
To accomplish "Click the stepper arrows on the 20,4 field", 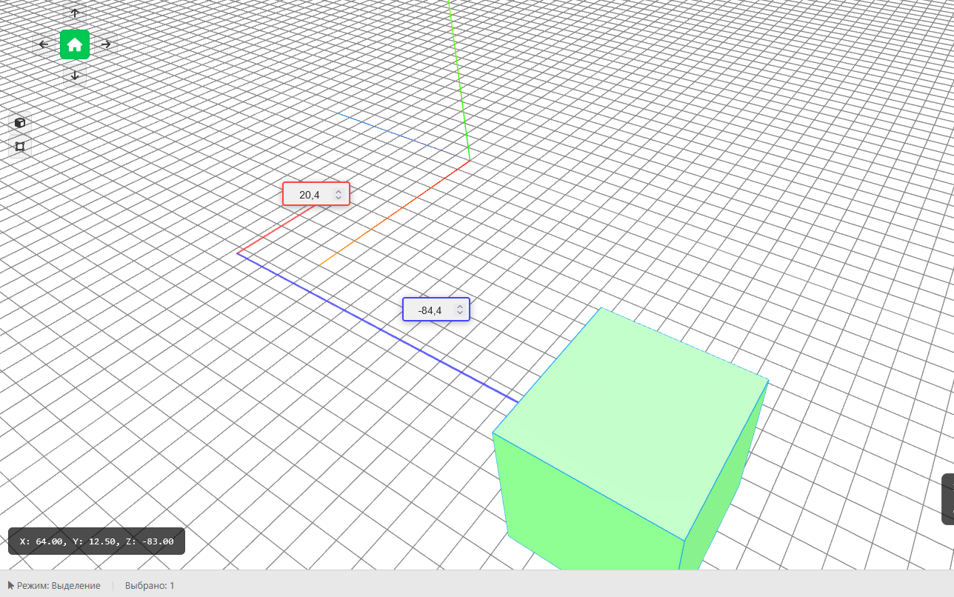I will point(338,195).
